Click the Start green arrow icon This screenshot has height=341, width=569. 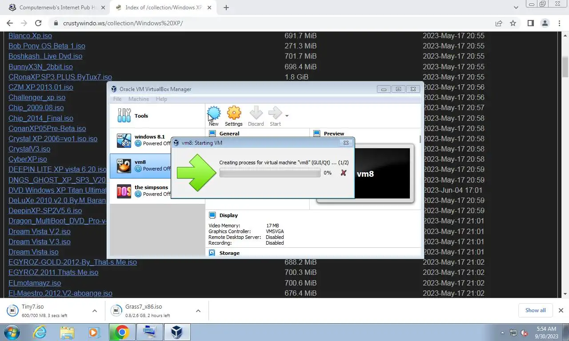pos(275,116)
